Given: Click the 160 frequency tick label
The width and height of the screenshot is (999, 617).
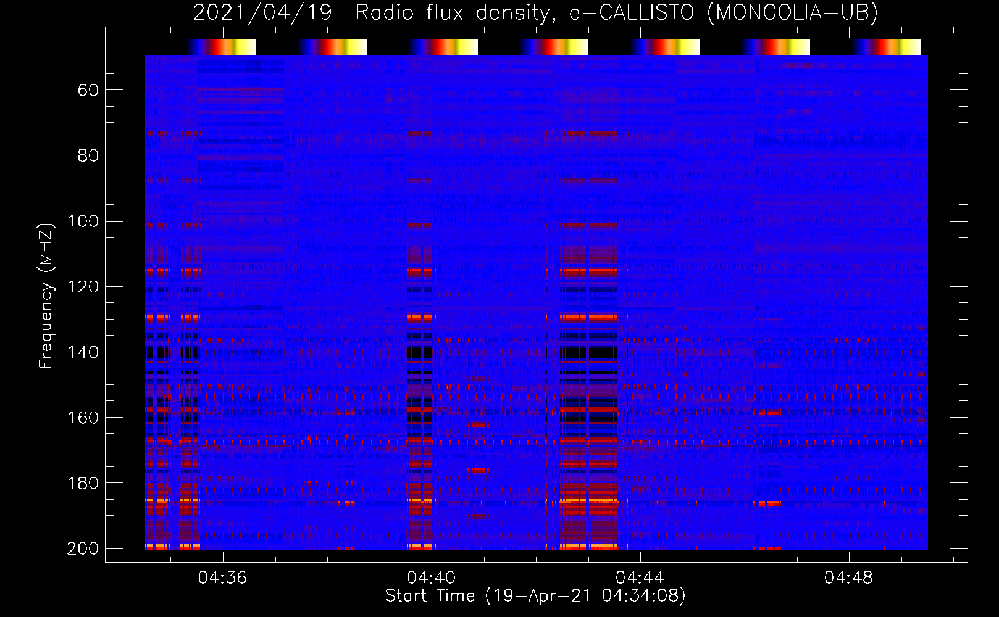Looking at the screenshot, I should [x=83, y=418].
